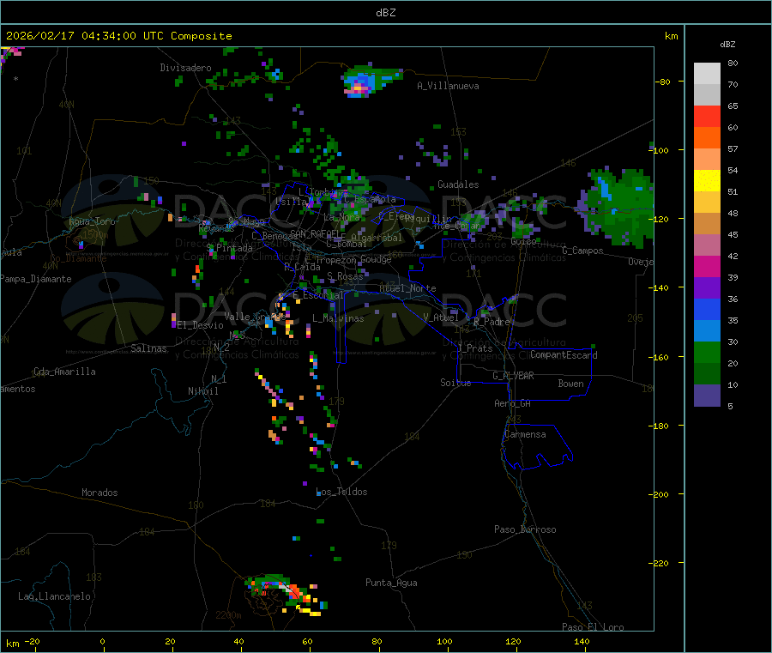
Task: Click the Salinas location label
Action: coord(148,348)
